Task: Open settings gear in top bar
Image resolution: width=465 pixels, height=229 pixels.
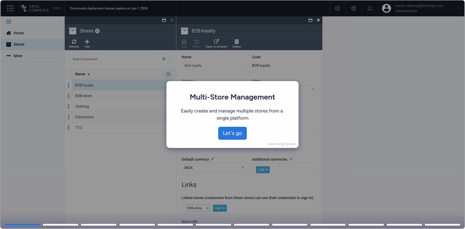Action: pyautogui.click(x=337, y=8)
